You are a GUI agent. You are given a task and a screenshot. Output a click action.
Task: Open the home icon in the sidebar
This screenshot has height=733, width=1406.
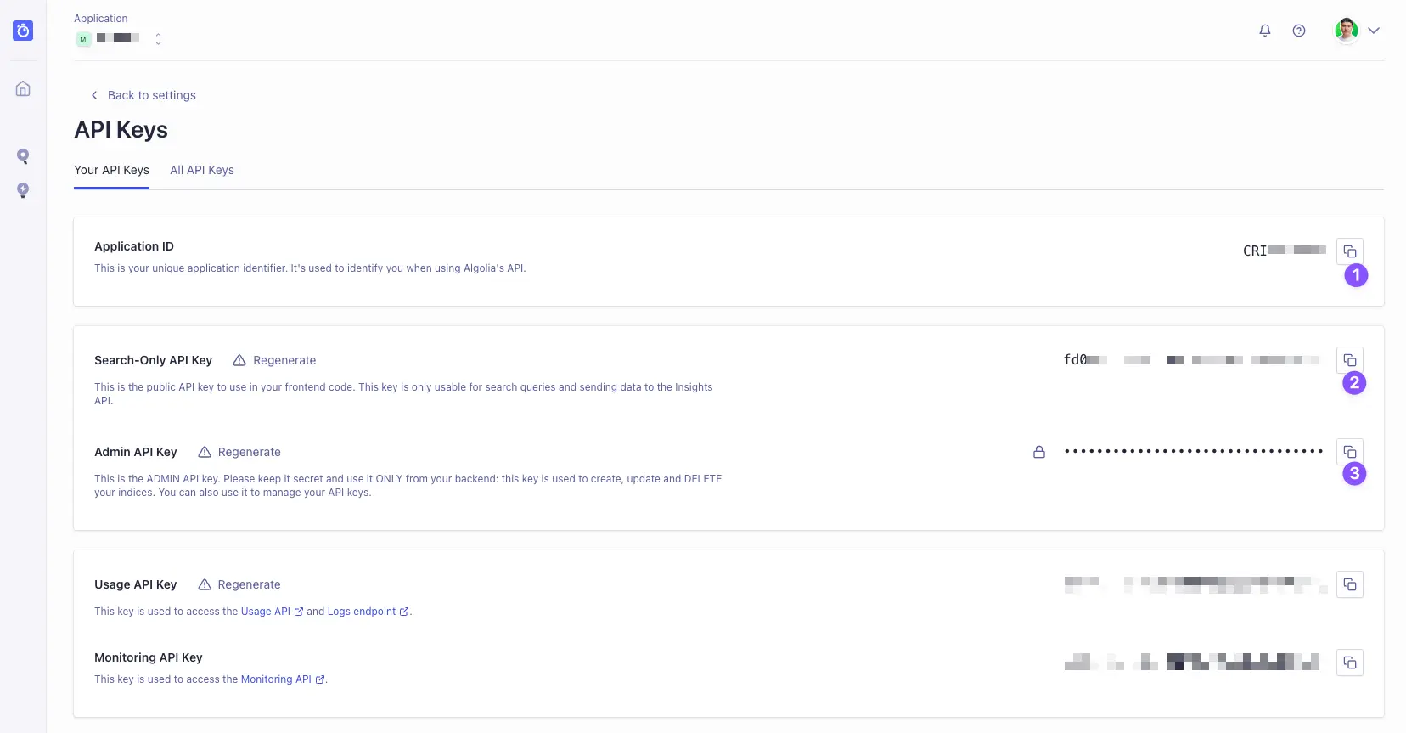tap(23, 89)
